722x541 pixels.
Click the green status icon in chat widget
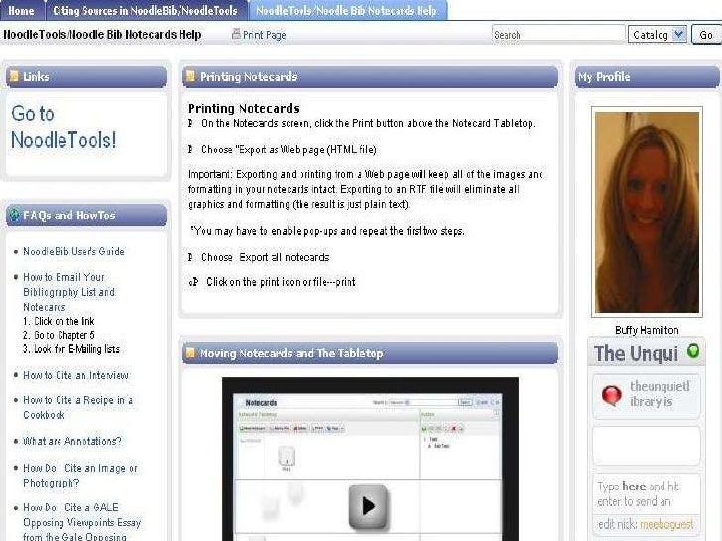693,351
